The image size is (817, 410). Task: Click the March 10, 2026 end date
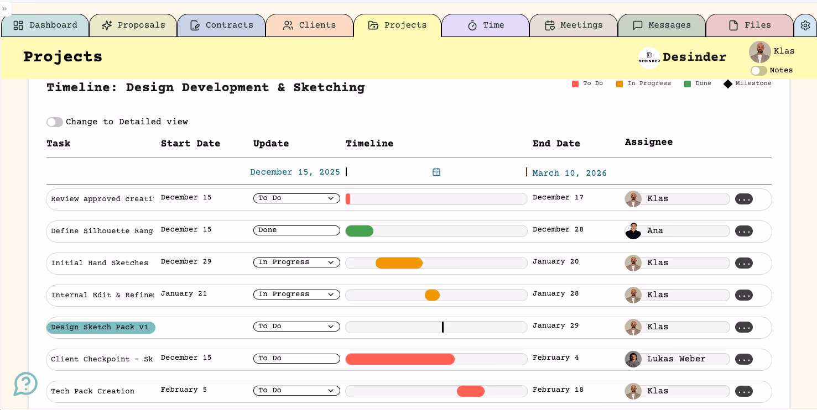click(569, 173)
